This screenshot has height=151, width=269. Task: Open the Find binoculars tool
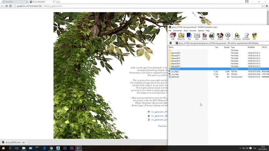pyautogui.click(x=212, y=36)
